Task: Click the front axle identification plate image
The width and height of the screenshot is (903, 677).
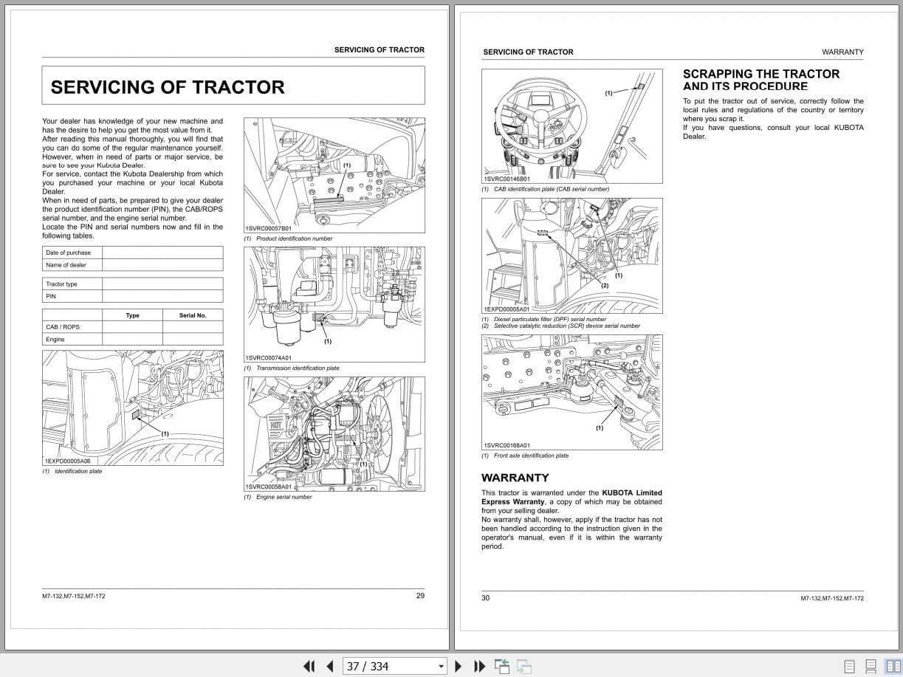Action: [572, 392]
